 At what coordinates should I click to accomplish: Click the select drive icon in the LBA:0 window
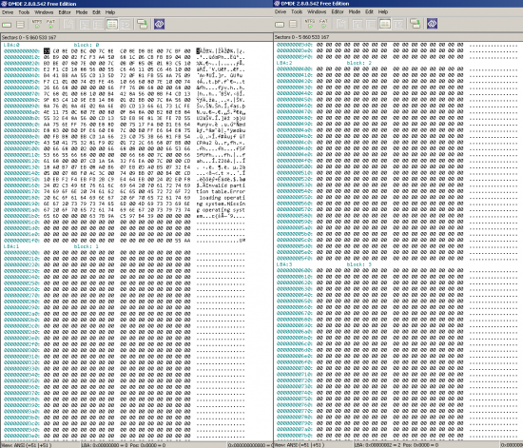(7, 25)
